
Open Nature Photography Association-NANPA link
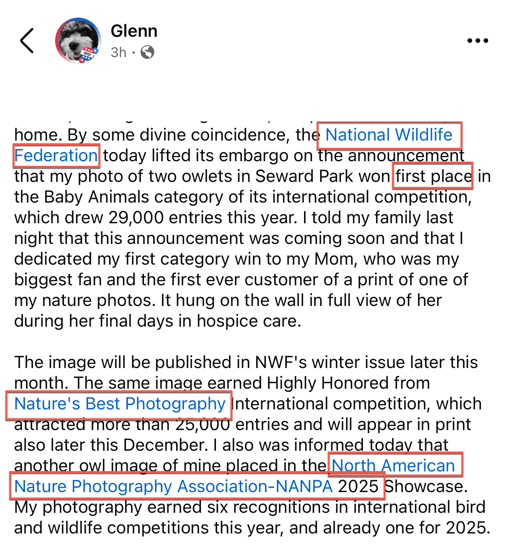(x=173, y=486)
